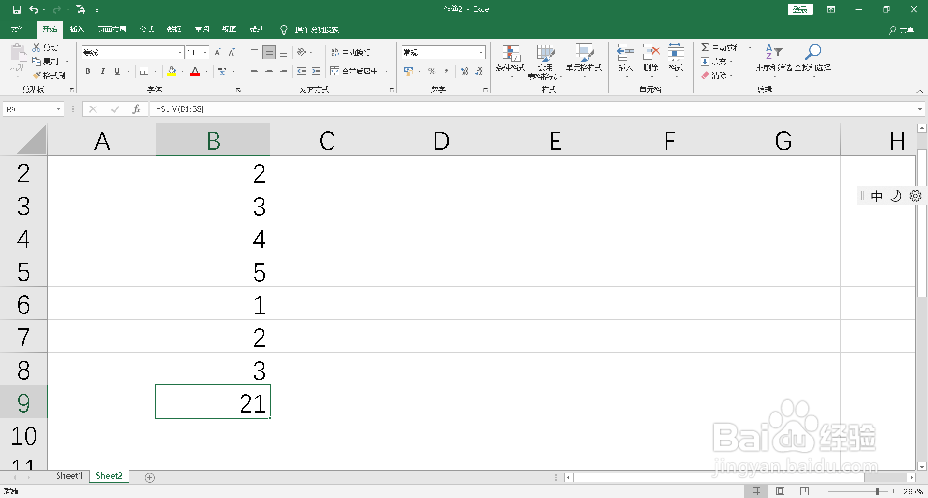The height and width of the screenshot is (498, 928).
Task: Open Format as Table (套用表格格式)
Action: [545, 62]
